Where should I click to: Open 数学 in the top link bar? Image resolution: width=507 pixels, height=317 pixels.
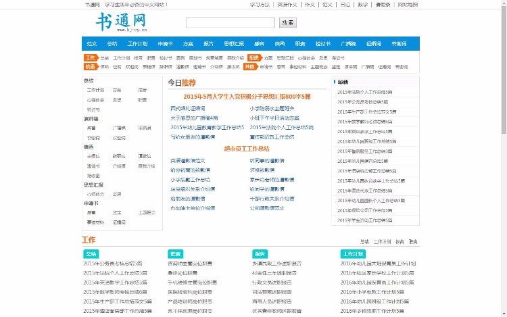click(x=363, y=5)
